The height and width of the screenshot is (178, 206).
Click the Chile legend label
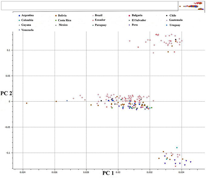[173, 15]
